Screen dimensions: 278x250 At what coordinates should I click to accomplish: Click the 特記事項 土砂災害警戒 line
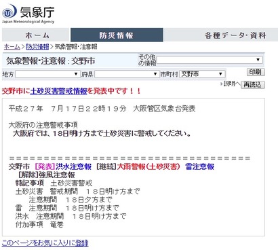(x=54, y=183)
